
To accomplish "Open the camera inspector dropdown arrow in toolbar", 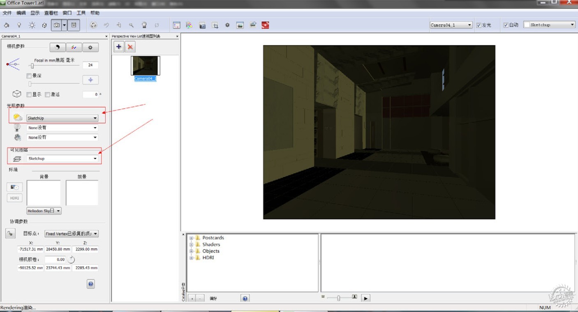I will [64, 25].
